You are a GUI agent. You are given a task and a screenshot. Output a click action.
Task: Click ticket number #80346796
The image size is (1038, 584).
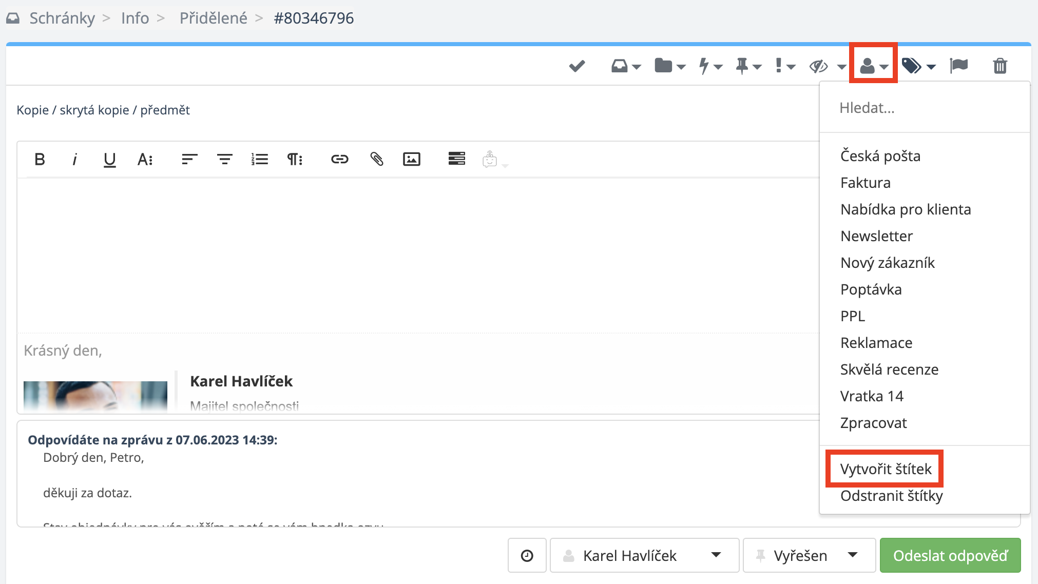tap(314, 18)
